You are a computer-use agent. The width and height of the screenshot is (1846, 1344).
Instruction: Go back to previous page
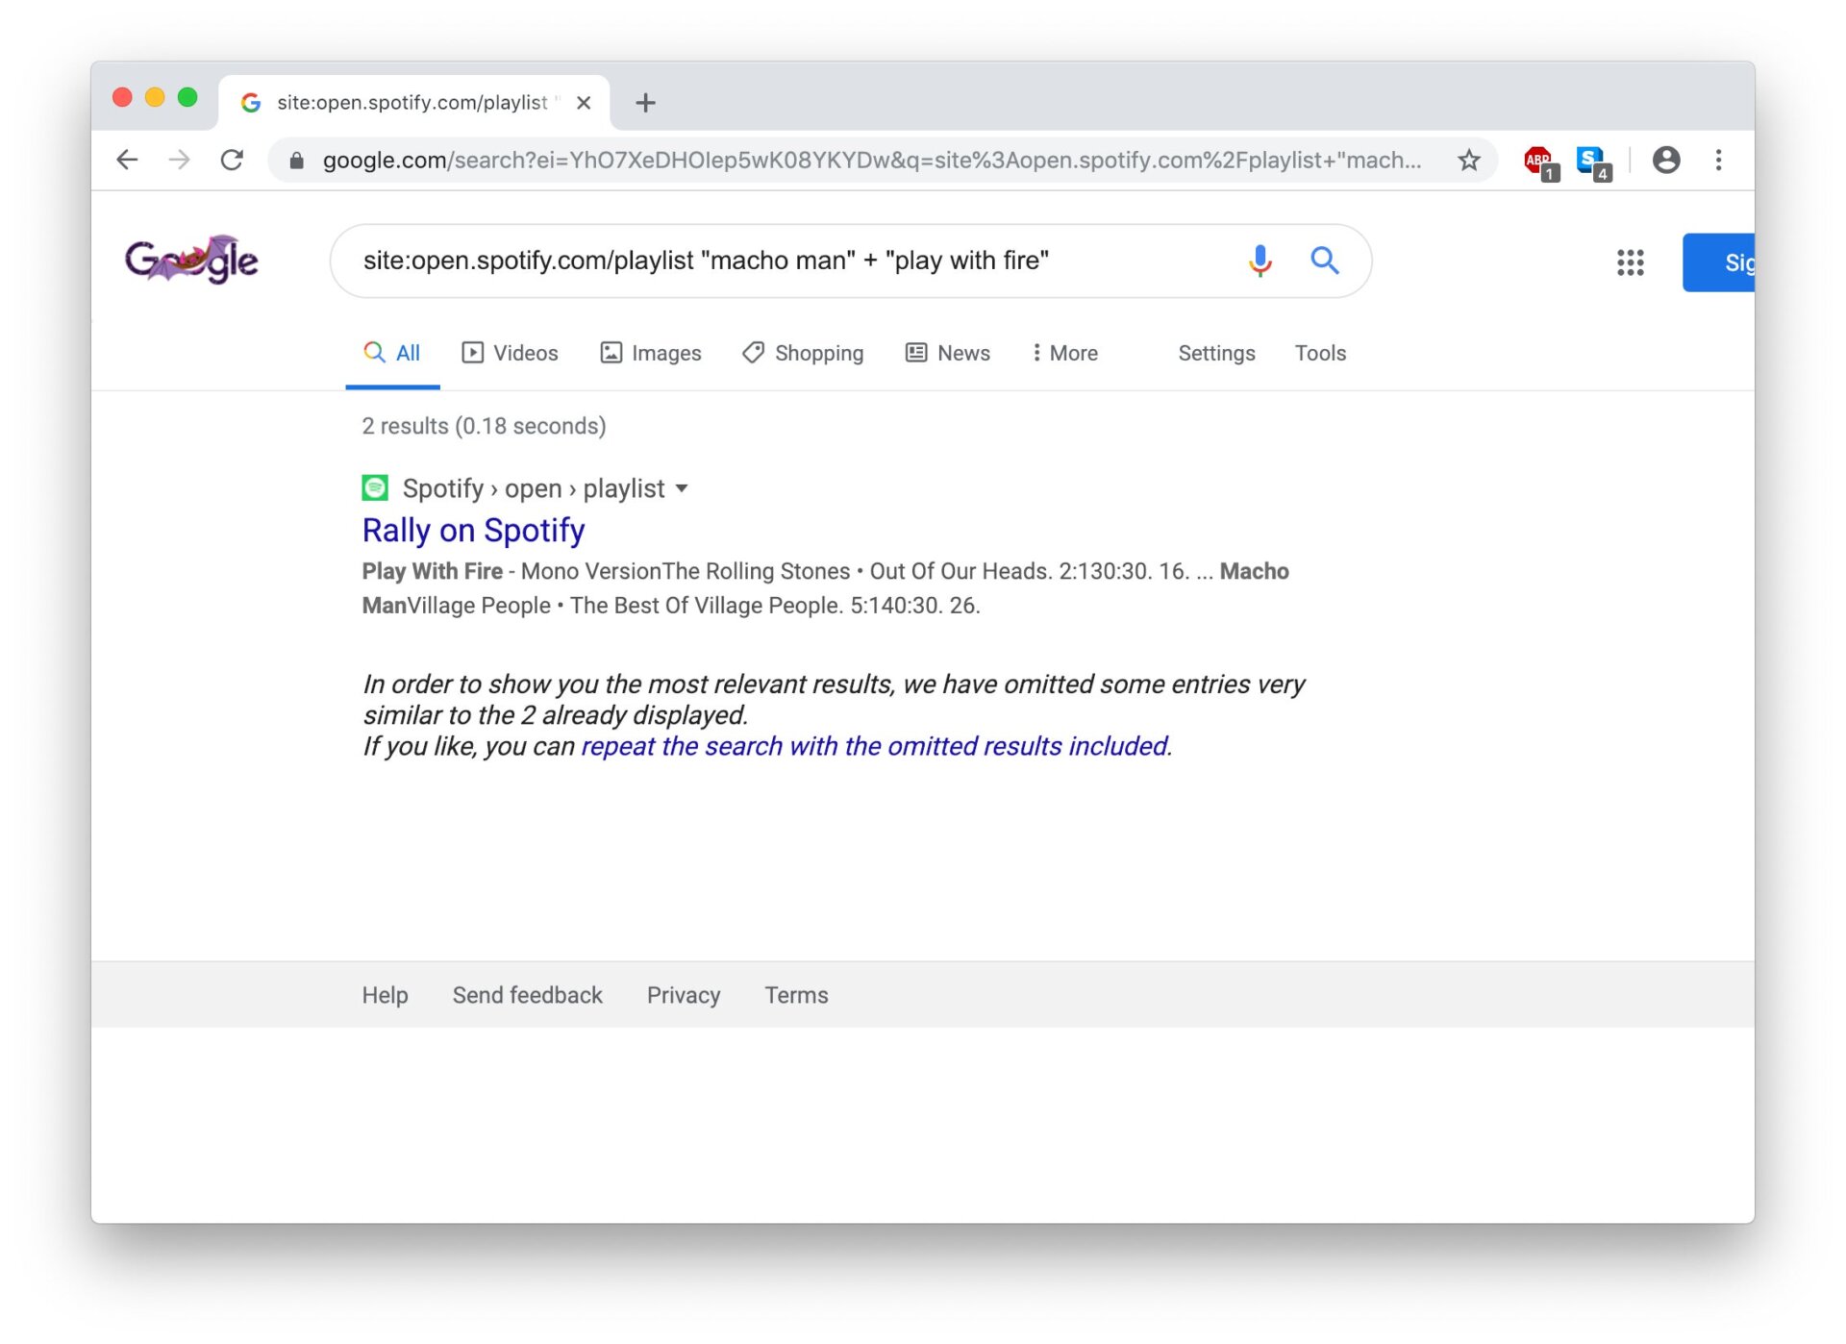coord(127,160)
